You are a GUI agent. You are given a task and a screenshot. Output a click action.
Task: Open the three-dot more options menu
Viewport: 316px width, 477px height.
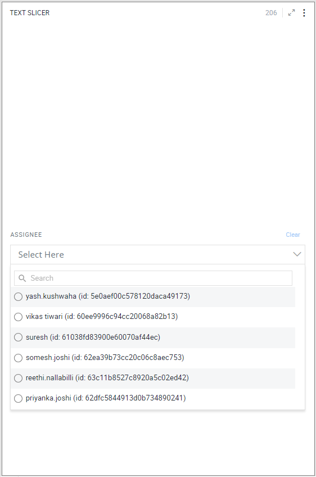click(304, 13)
